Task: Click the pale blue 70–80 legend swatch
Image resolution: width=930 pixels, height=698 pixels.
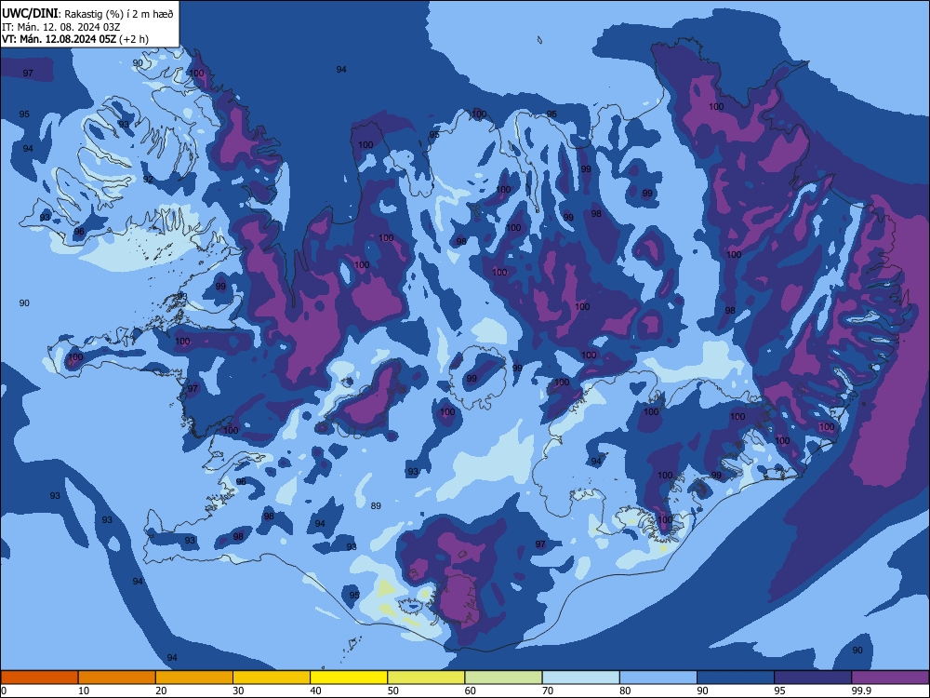Action: 580,678
